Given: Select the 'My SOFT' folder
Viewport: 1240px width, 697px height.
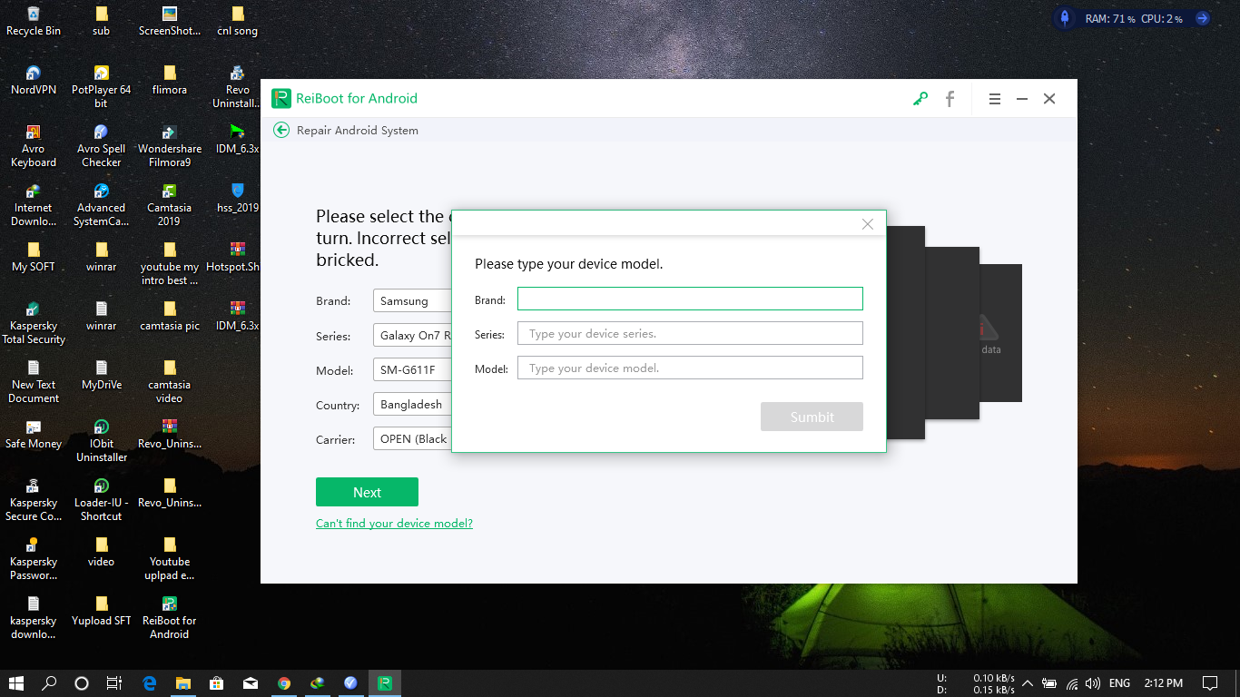Looking at the screenshot, I should 34,257.
